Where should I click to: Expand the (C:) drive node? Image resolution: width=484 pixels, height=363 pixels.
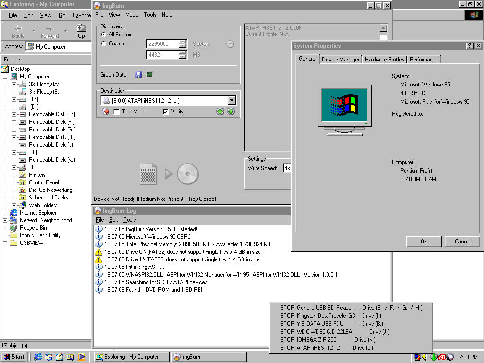pyautogui.click(x=14, y=99)
